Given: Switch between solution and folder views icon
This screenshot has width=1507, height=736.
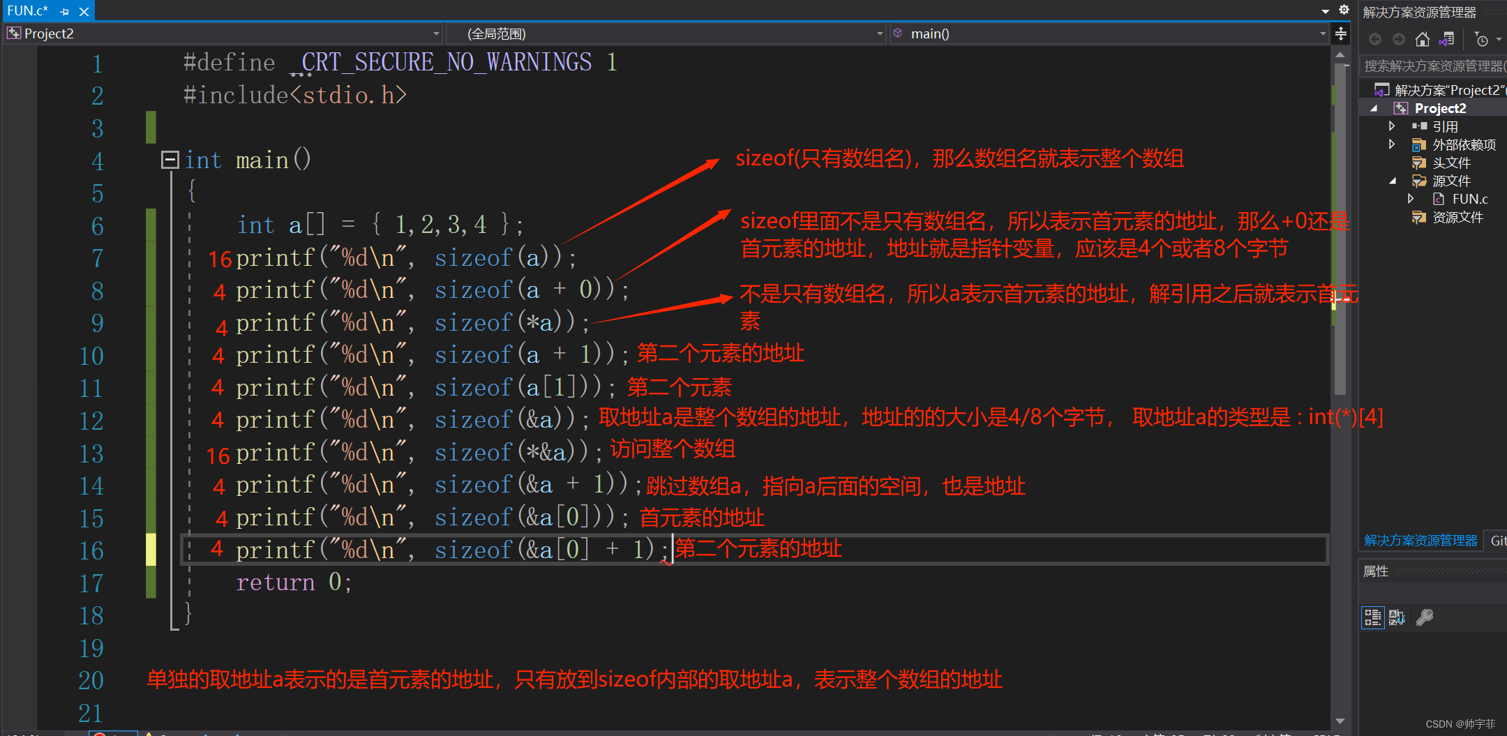Looking at the screenshot, I should coord(1447,39).
